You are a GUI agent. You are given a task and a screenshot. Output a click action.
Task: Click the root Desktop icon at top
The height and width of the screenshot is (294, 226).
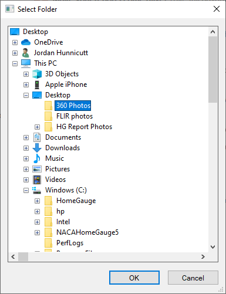(x=15, y=32)
